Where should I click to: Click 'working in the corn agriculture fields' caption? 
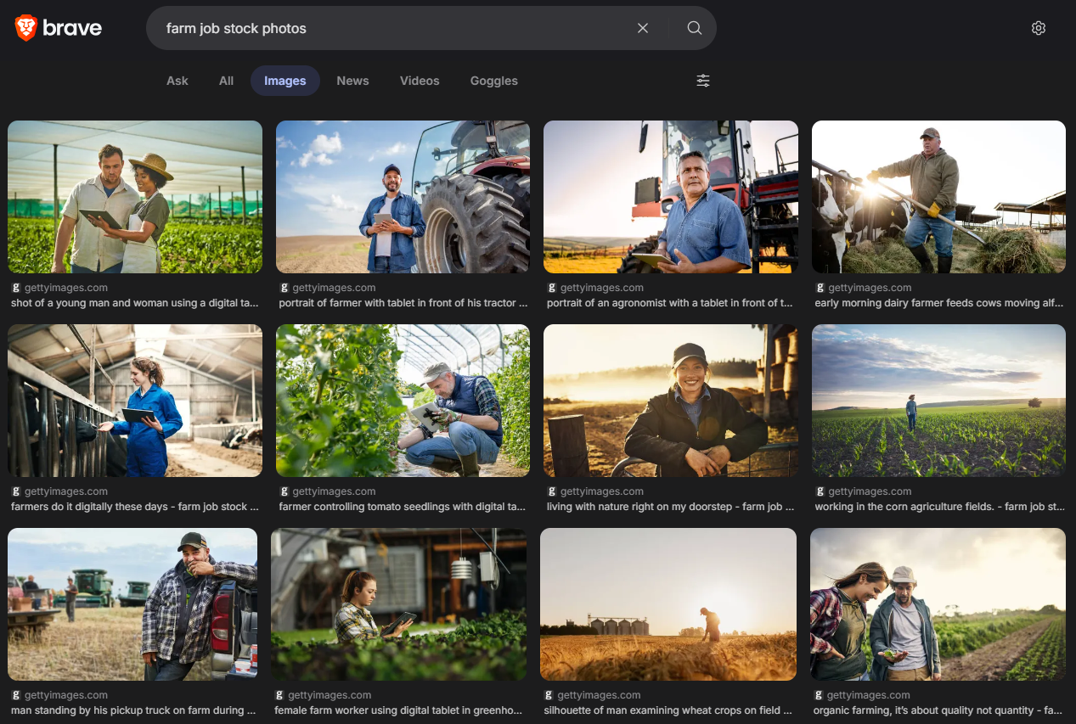click(x=939, y=507)
